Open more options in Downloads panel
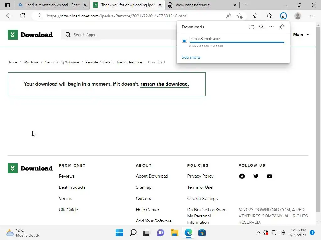321x240 pixels. click(x=271, y=27)
